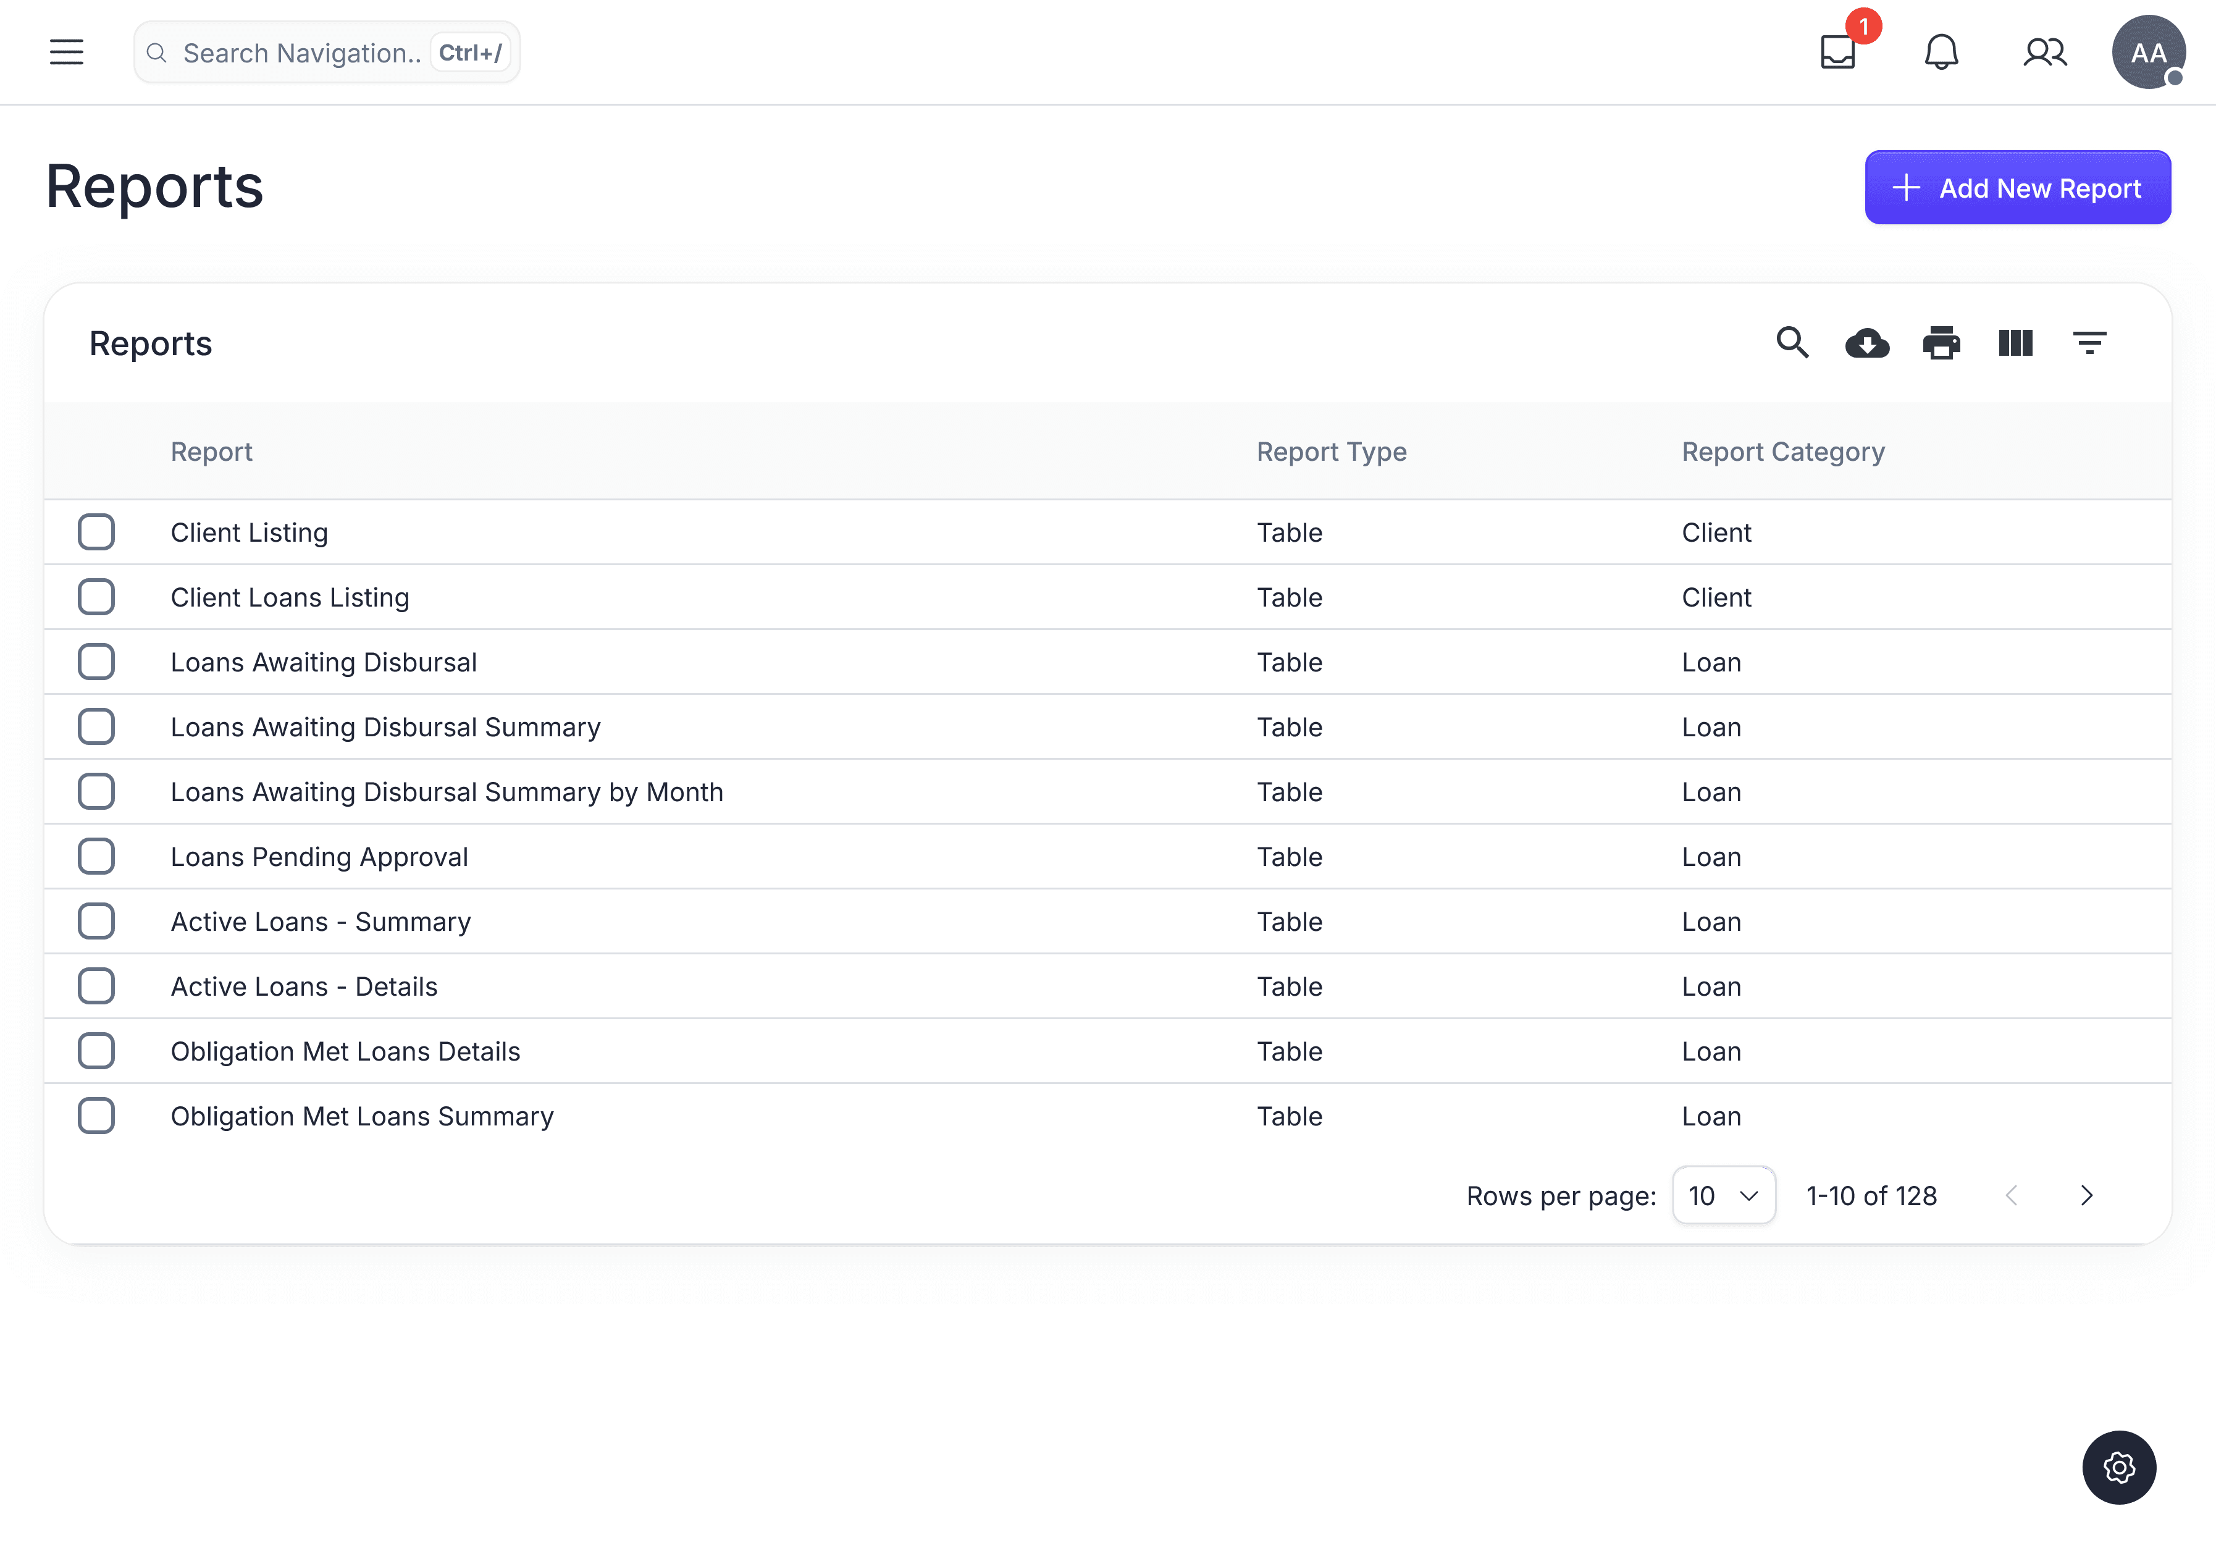Open the AA user avatar menu
Screen dimensions: 2216x1564
tap(2147, 52)
